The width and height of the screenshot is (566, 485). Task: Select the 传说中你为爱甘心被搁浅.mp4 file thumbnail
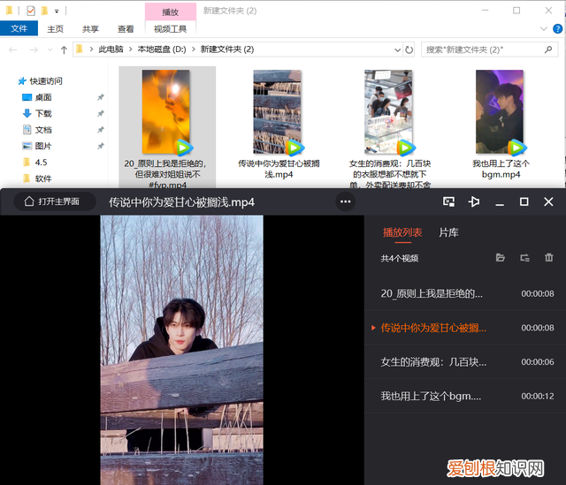point(277,112)
